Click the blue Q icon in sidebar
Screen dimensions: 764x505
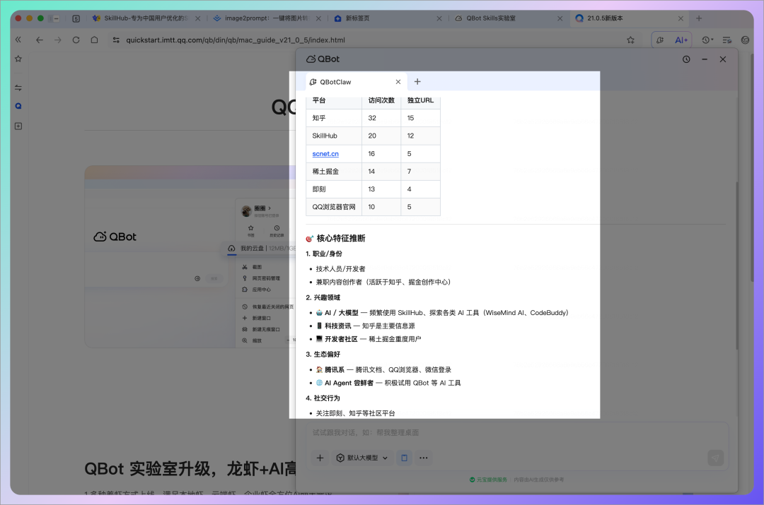pyautogui.click(x=18, y=106)
